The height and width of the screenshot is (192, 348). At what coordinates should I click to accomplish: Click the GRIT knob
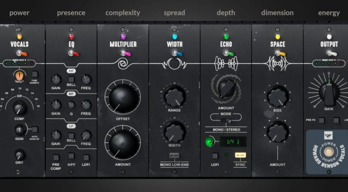20,155
